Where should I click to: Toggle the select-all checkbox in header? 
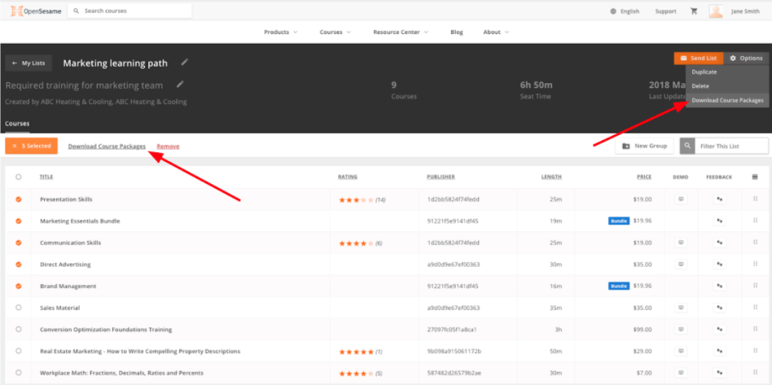19,177
